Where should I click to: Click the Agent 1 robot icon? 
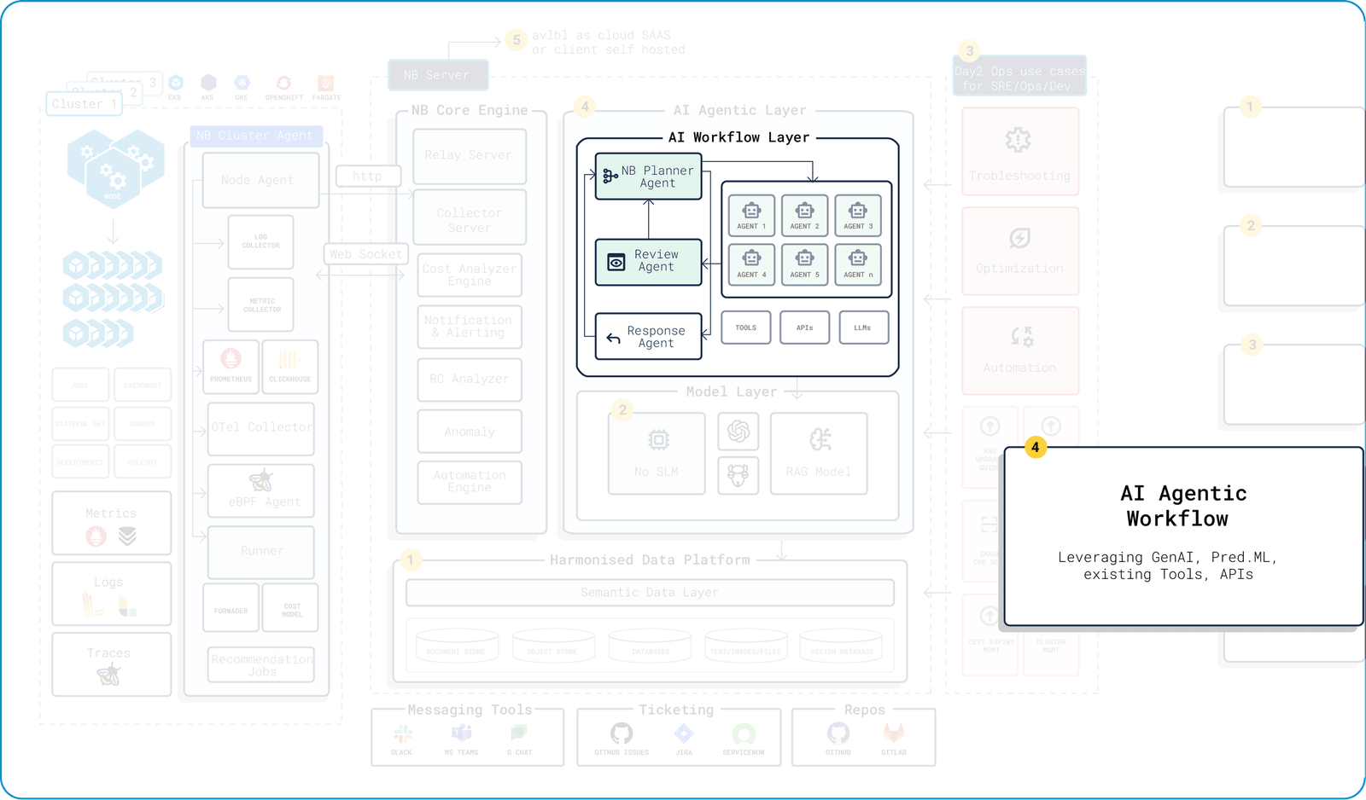(751, 211)
